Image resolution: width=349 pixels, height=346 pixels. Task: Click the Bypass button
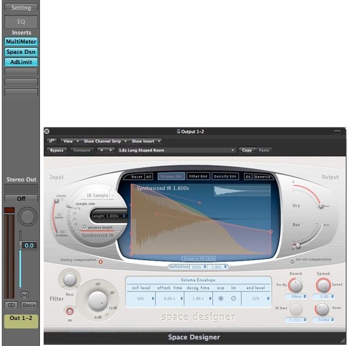click(57, 150)
